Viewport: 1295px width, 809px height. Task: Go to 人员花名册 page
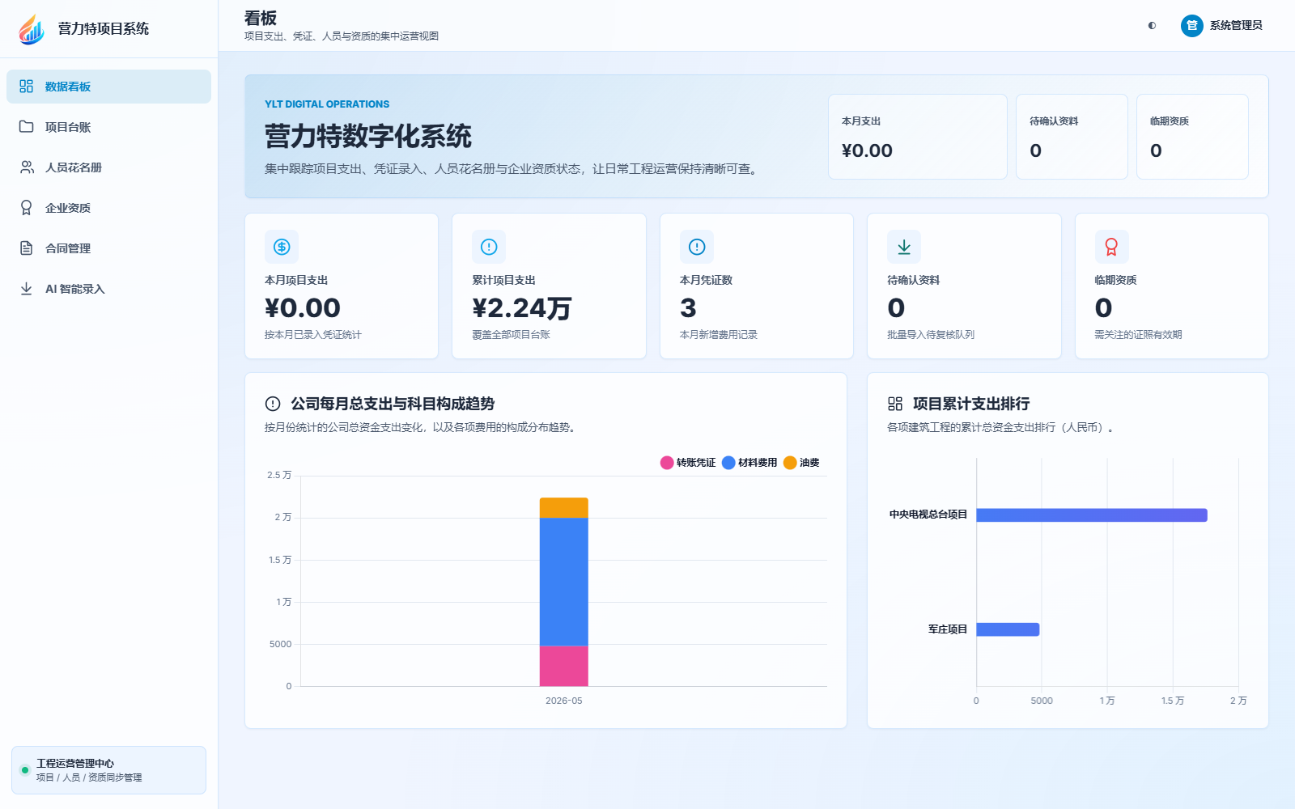click(108, 167)
